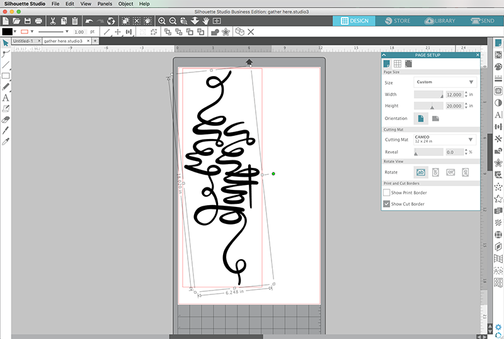Open the Registration Marks tab icon
Screen dimensions: 504x339
408,64
